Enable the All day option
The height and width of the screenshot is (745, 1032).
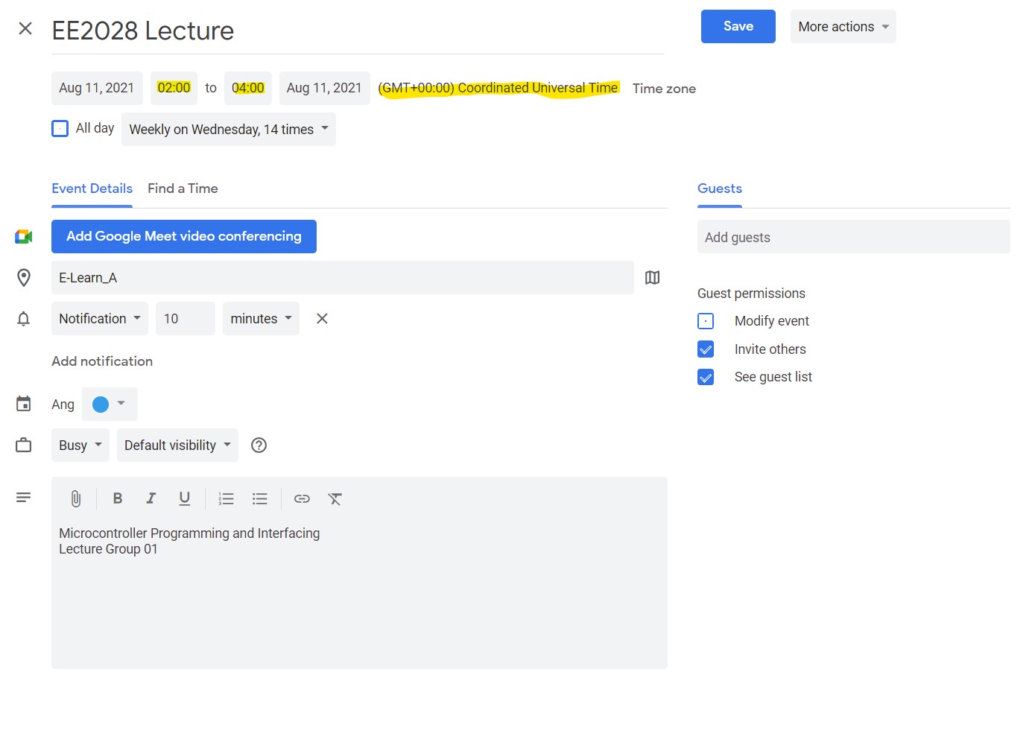(60, 128)
